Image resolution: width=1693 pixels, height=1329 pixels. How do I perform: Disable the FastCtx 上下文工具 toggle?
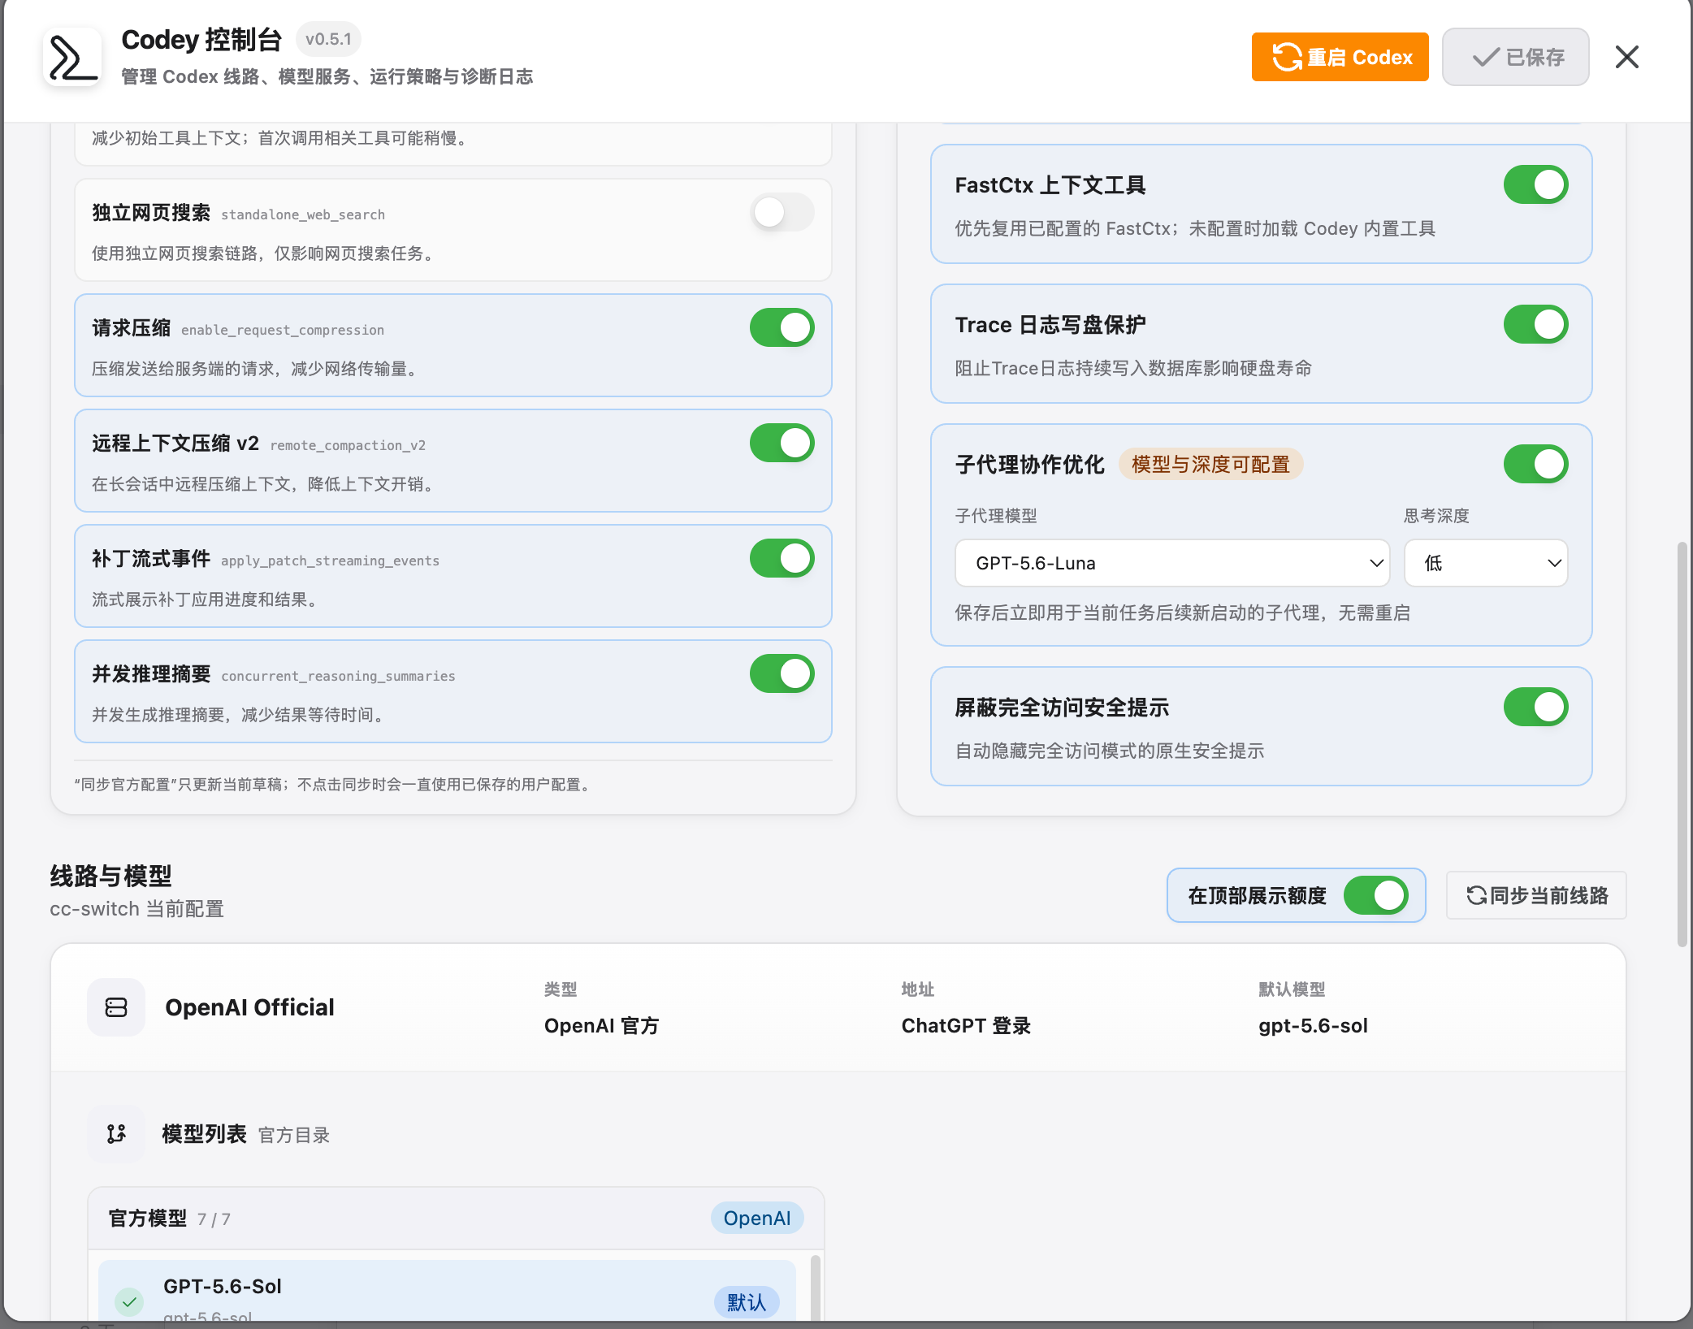click(1535, 185)
